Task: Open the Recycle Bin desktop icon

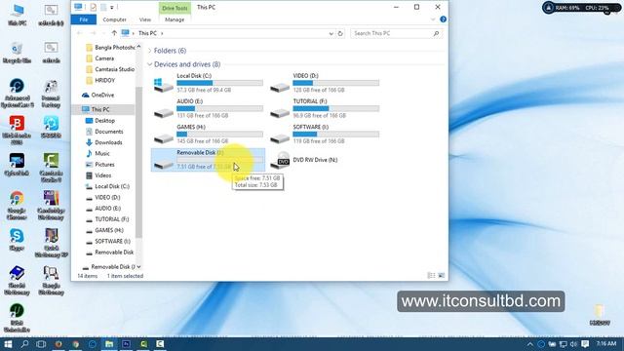Action: pos(17,53)
